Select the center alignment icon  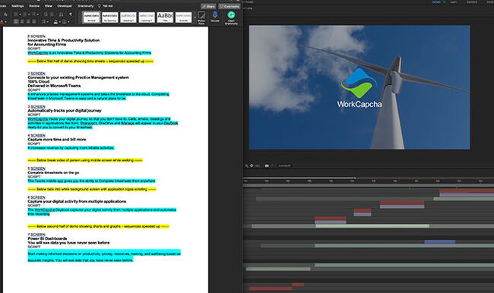(x=22, y=21)
